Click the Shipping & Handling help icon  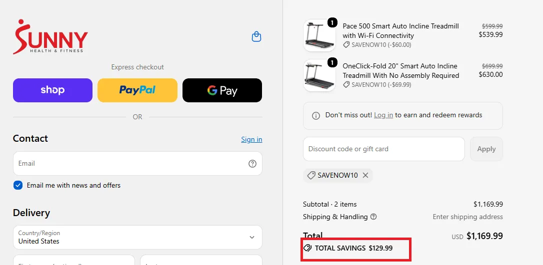(373, 217)
